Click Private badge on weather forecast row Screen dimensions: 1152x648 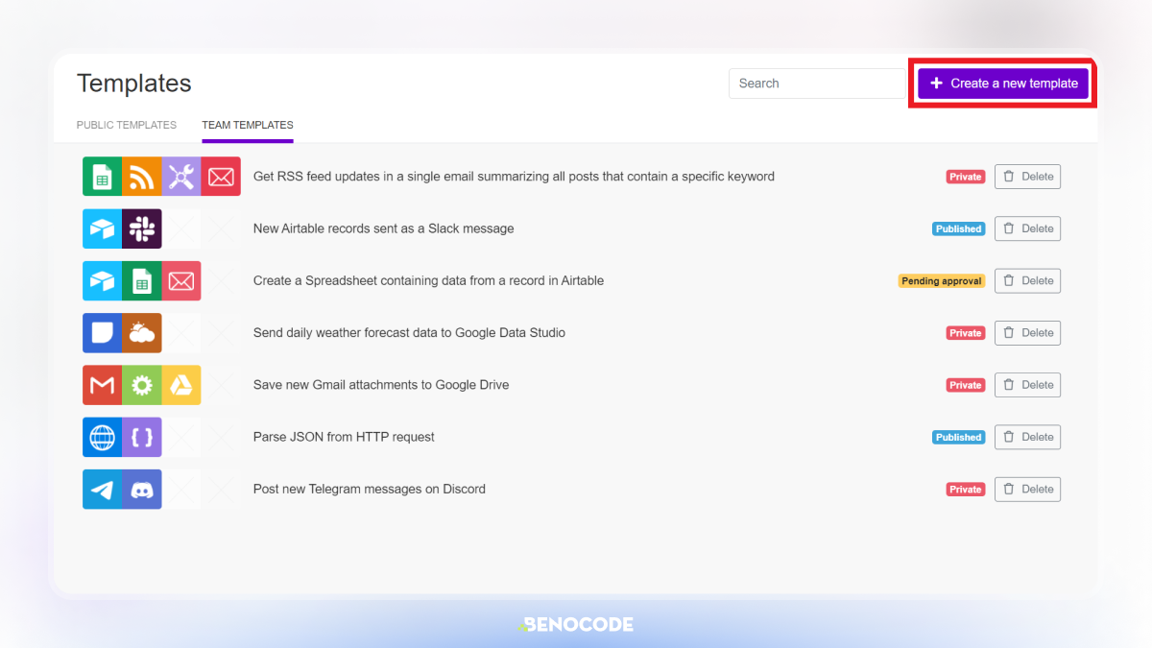[966, 333]
